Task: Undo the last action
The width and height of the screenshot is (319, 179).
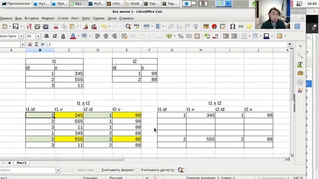Action: tap(104, 26)
